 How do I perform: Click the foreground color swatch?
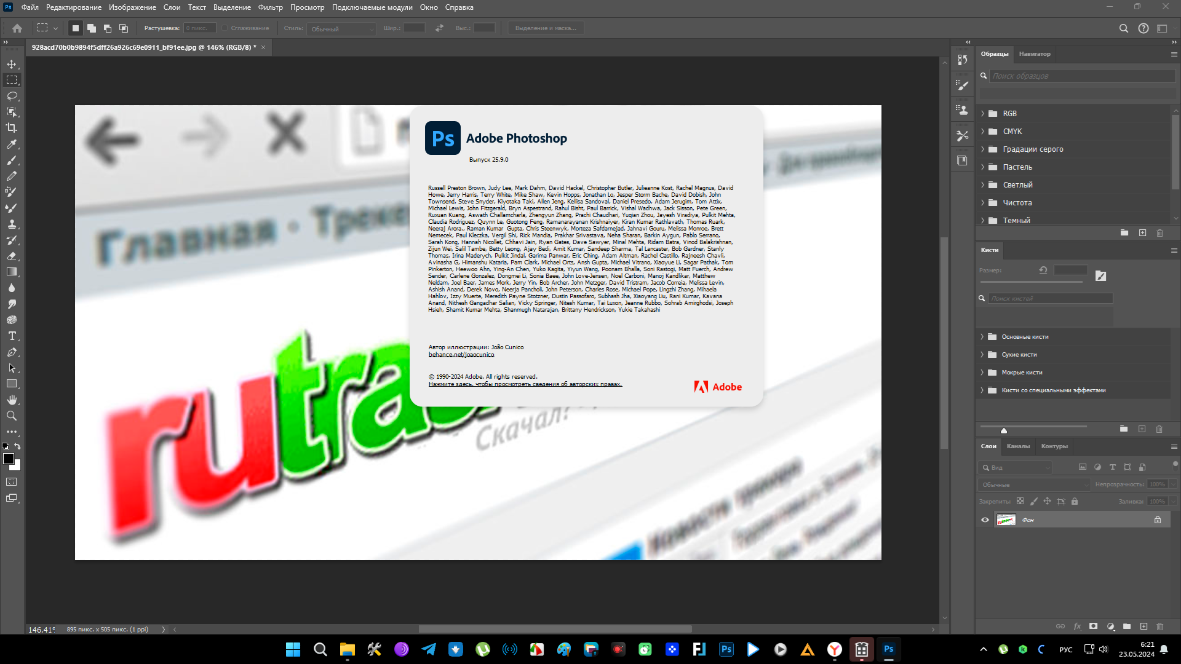(x=9, y=459)
